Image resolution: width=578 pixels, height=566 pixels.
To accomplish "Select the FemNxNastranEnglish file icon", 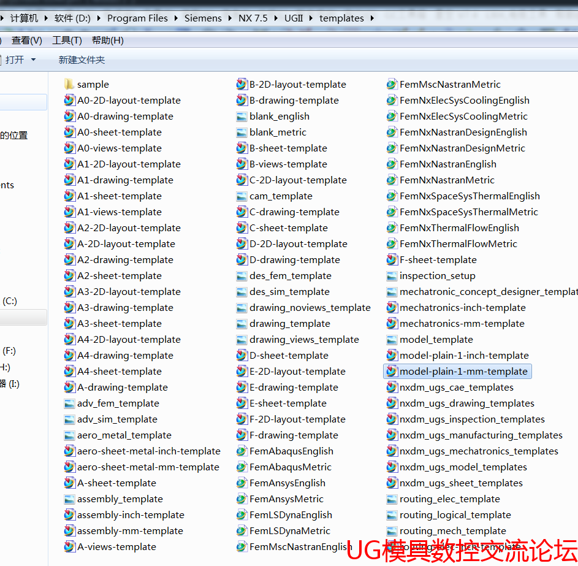I will (392, 164).
